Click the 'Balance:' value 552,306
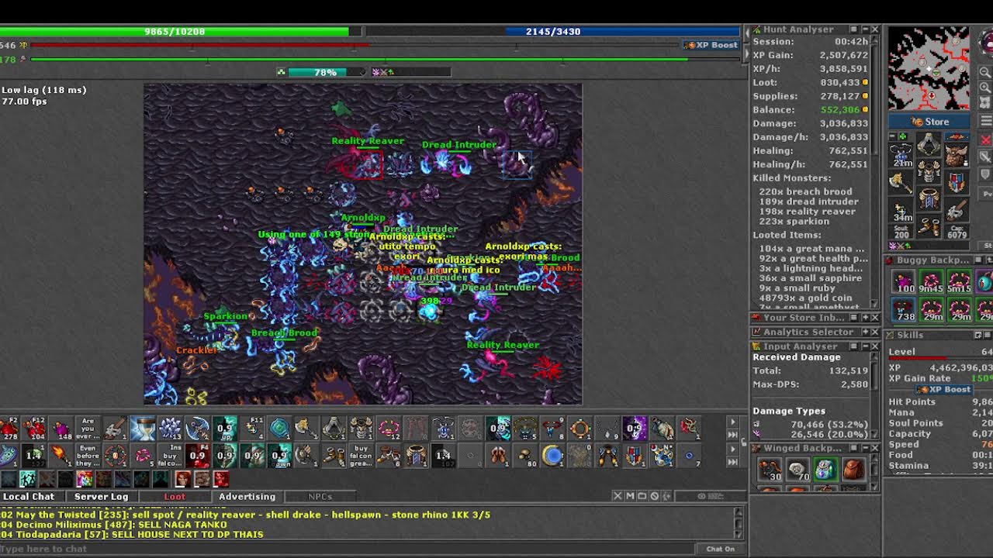 point(842,110)
